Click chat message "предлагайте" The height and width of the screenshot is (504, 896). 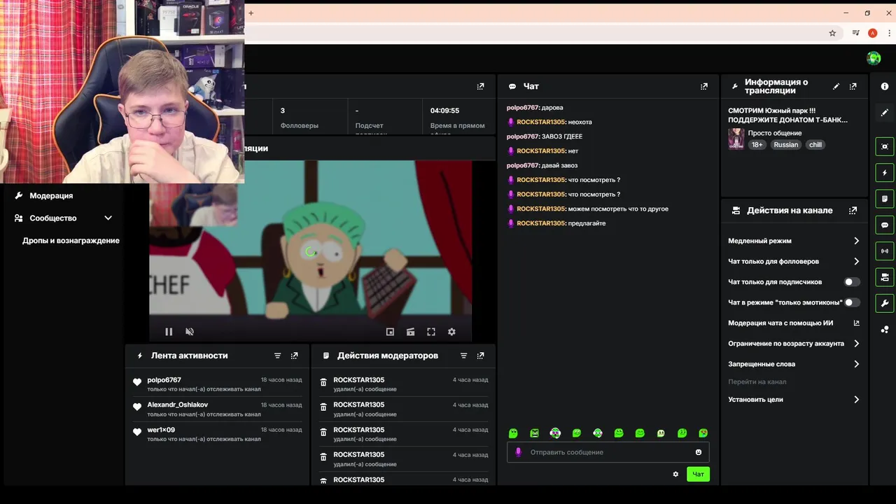coord(587,223)
